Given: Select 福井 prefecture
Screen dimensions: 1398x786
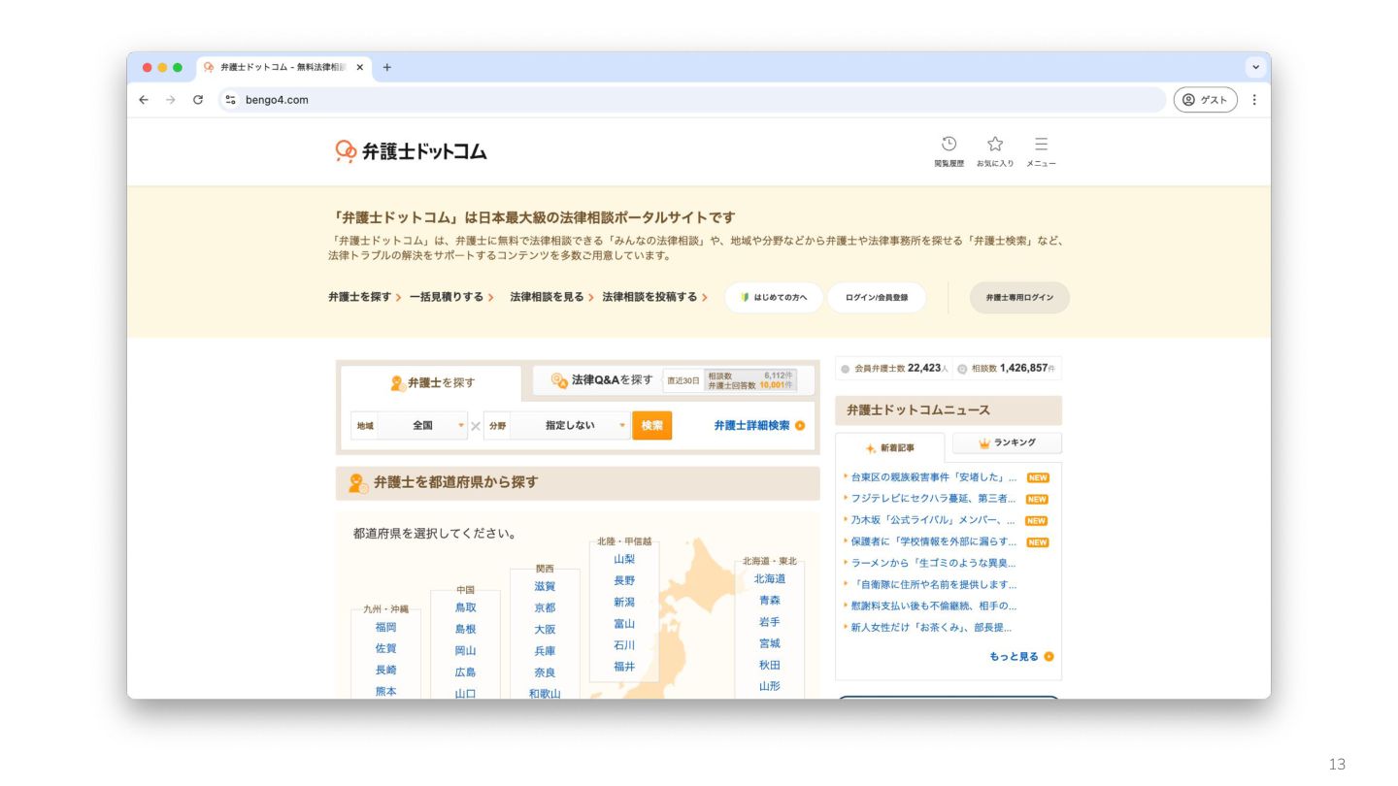Looking at the screenshot, I should (x=624, y=667).
